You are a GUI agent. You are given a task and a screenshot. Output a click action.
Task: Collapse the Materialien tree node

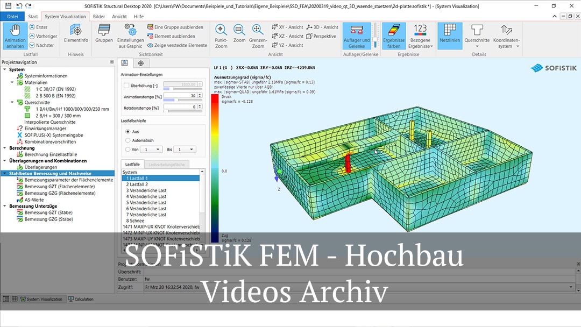point(12,82)
